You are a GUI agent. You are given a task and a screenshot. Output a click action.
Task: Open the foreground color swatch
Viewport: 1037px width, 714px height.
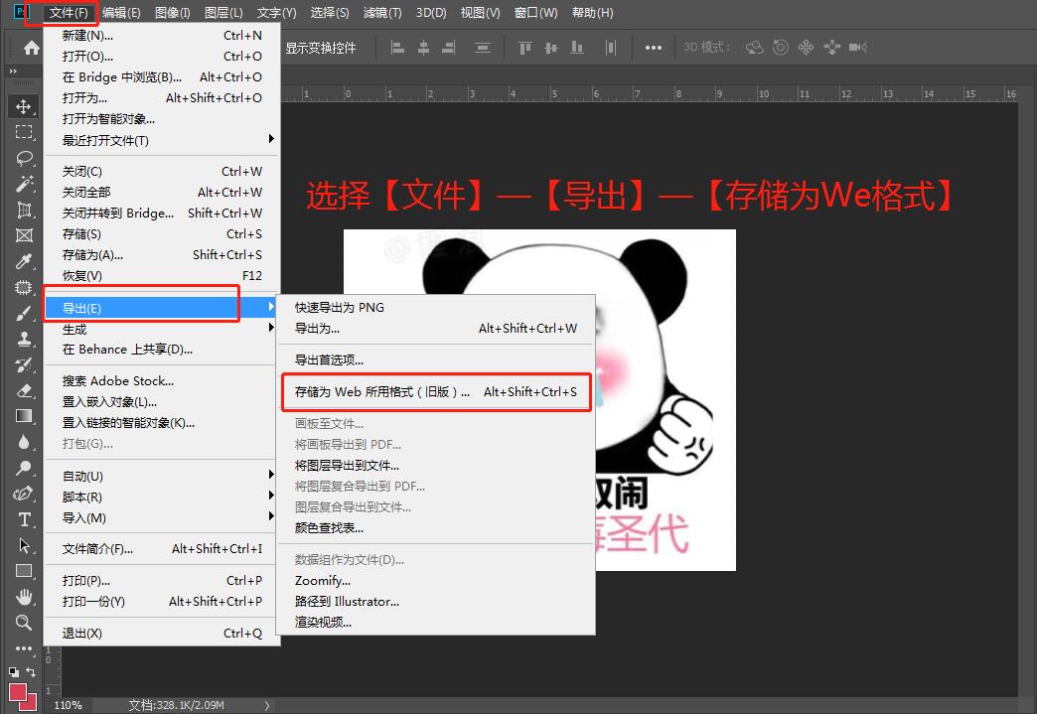[18, 691]
